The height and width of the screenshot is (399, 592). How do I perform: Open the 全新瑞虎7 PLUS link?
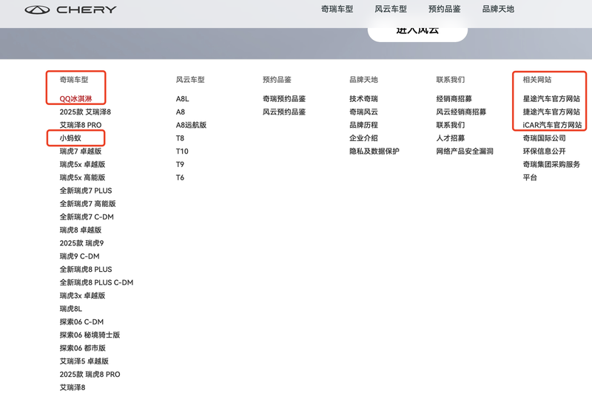[x=86, y=191]
